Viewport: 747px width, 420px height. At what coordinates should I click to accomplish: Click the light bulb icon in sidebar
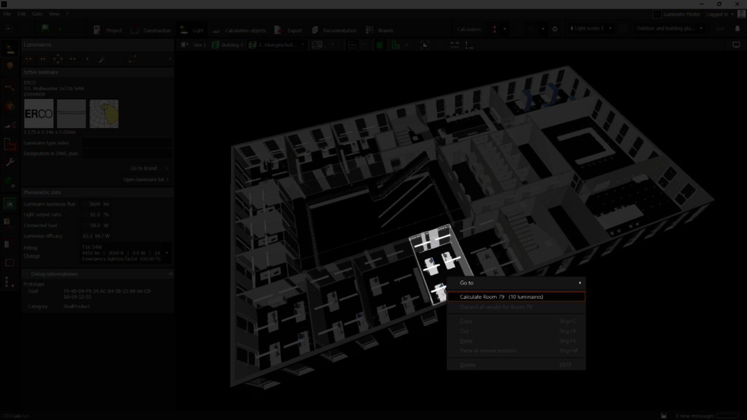[10, 66]
